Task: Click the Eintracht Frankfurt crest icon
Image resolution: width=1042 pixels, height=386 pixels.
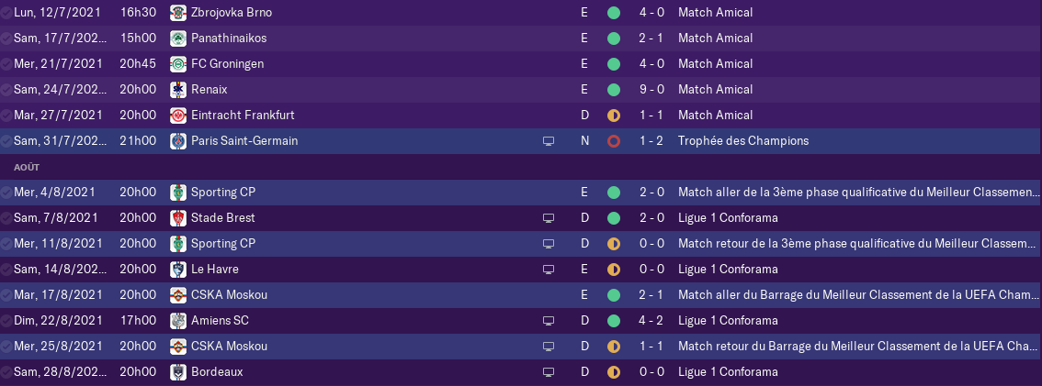Action: click(177, 116)
